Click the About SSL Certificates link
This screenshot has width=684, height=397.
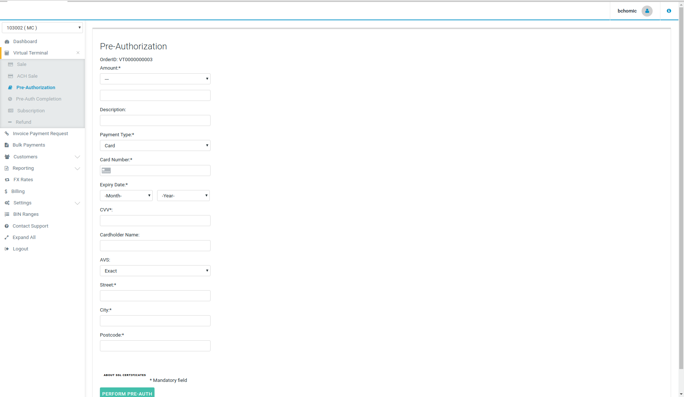pyautogui.click(x=125, y=375)
